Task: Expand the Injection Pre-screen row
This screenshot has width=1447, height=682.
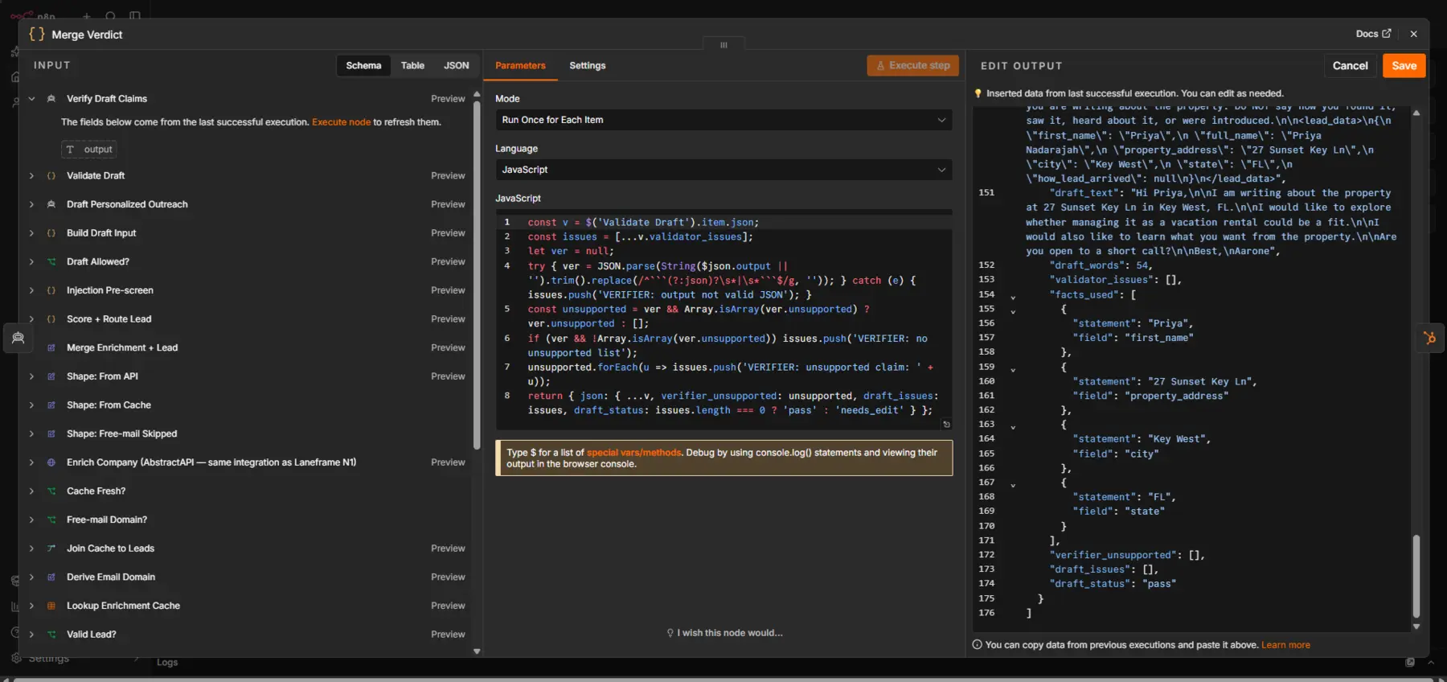Action: click(31, 290)
